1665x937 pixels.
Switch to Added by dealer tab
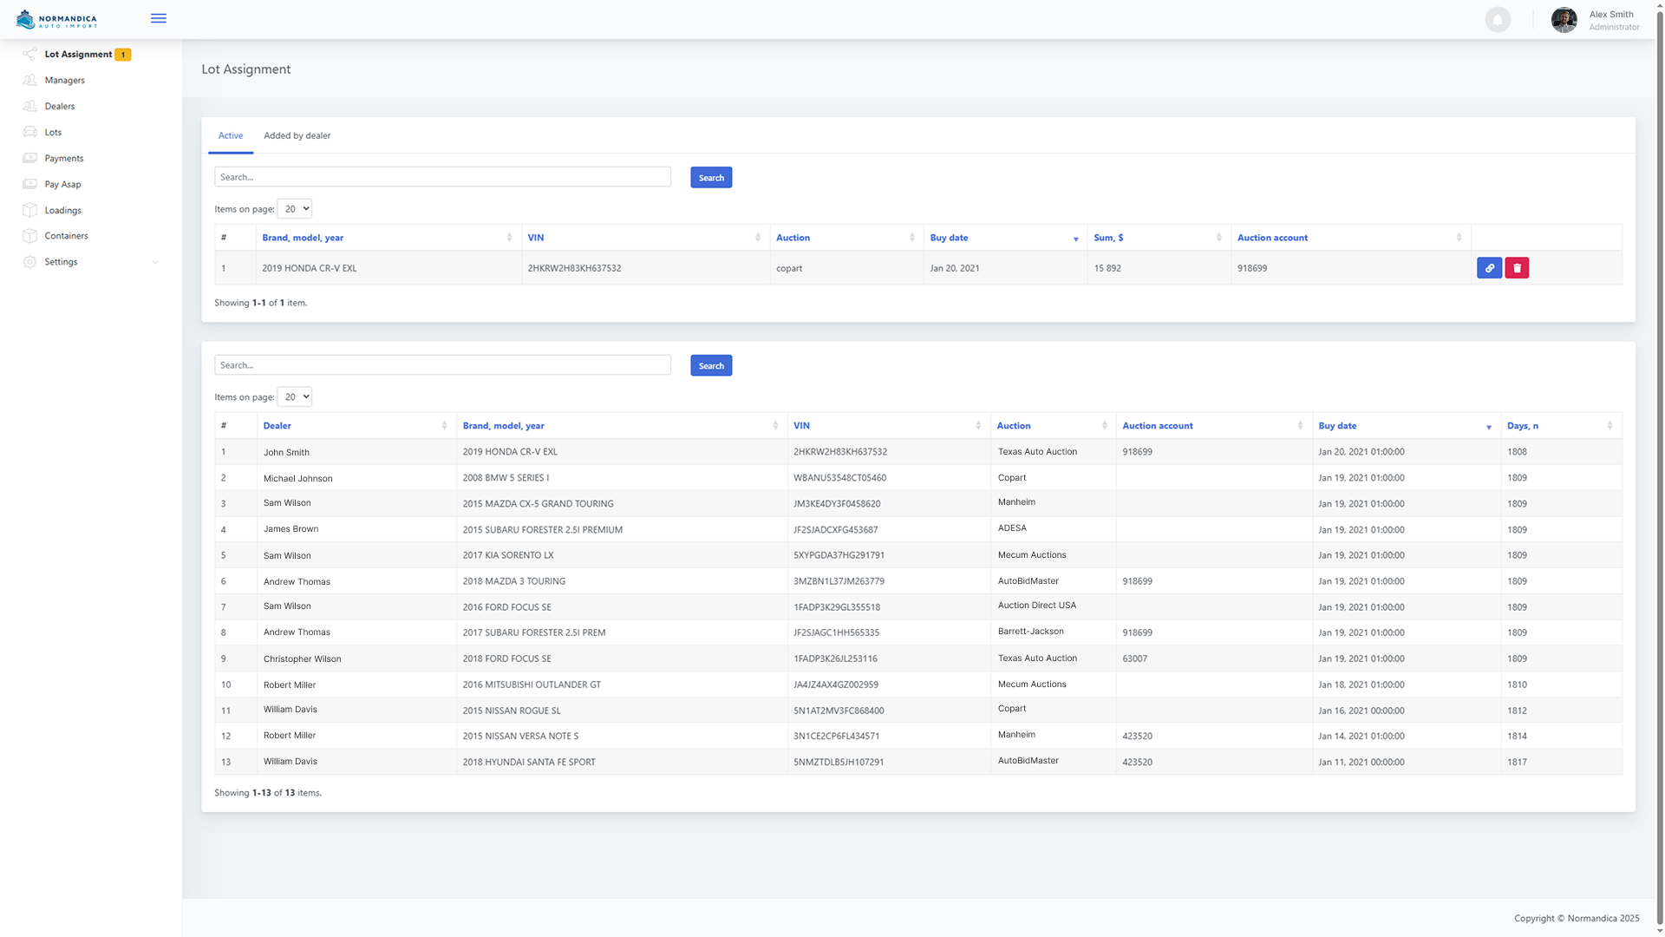tap(297, 135)
